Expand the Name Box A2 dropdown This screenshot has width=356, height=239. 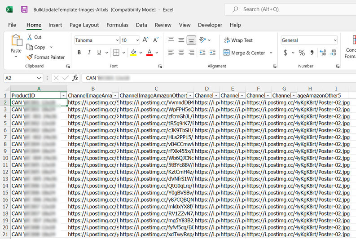(x=39, y=78)
